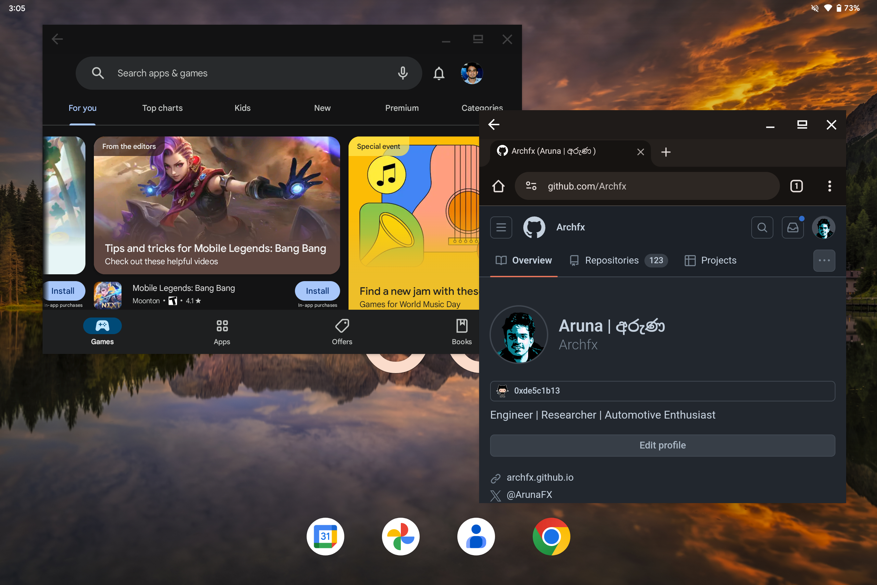This screenshot has height=585, width=877.
Task: Open the GitHub inbox notifications icon
Action: tap(792, 227)
